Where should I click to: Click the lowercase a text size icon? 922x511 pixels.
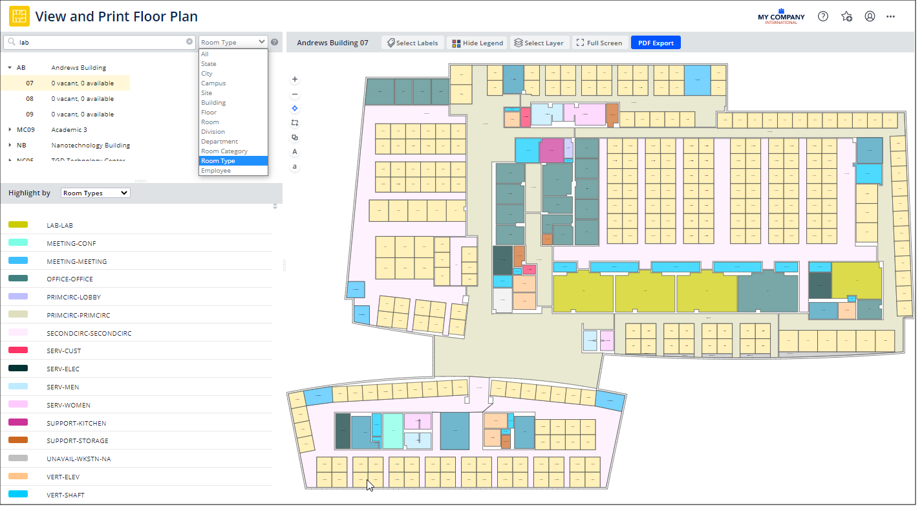pyautogui.click(x=294, y=167)
